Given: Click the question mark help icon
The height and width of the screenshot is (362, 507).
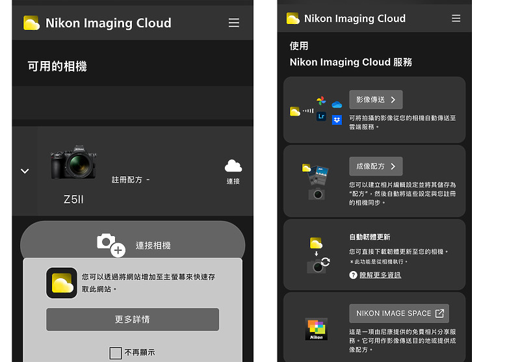Looking at the screenshot, I should point(353,275).
